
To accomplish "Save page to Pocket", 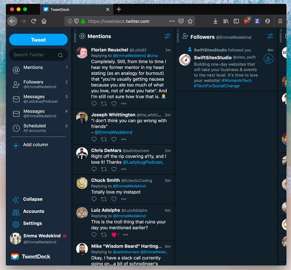I will coord(181,21).
